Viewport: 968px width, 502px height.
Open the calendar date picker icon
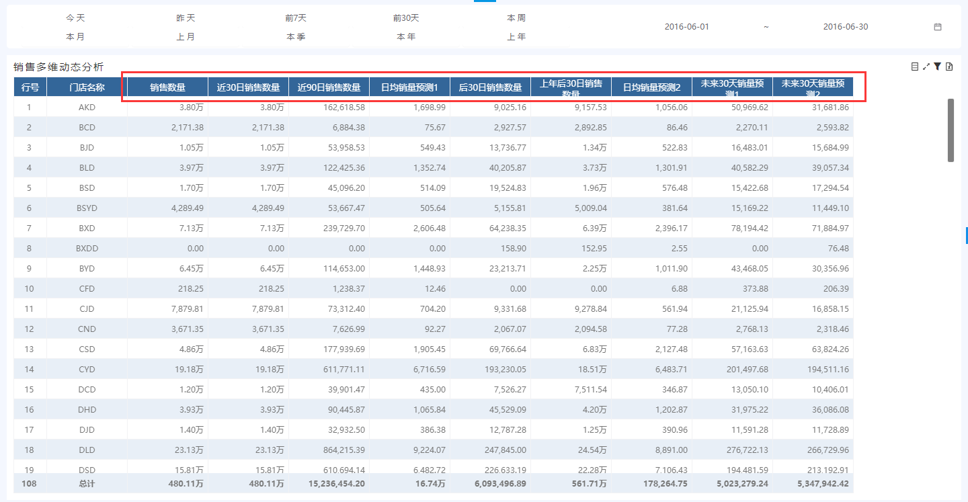click(938, 27)
